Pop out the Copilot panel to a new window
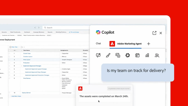The height and width of the screenshot is (106, 188). click(x=154, y=33)
